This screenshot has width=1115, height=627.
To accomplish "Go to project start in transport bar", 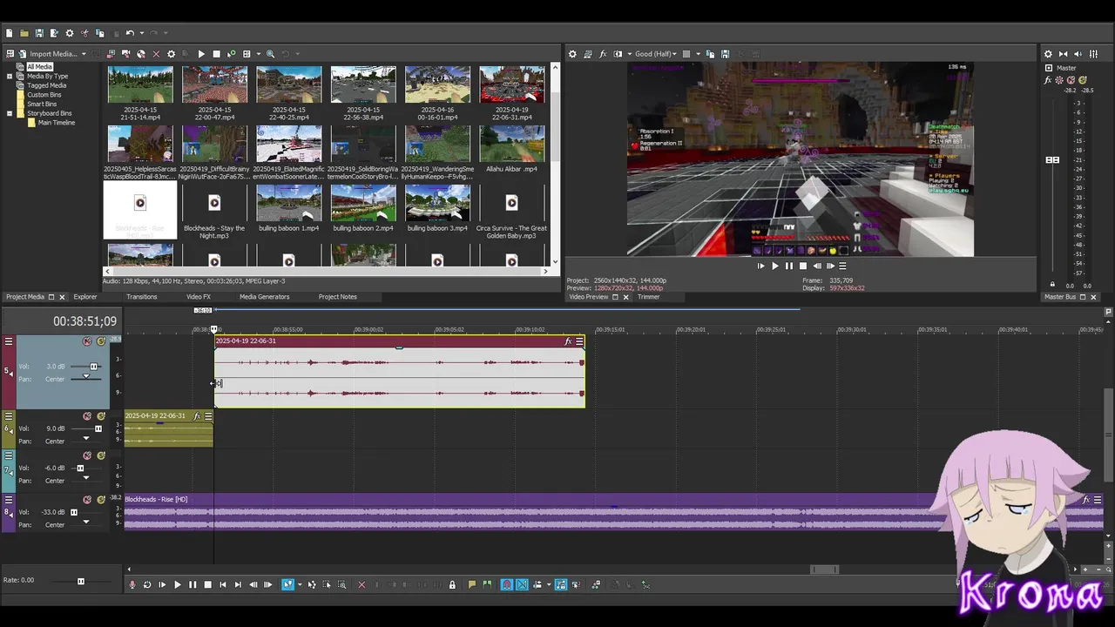I will coord(223,585).
